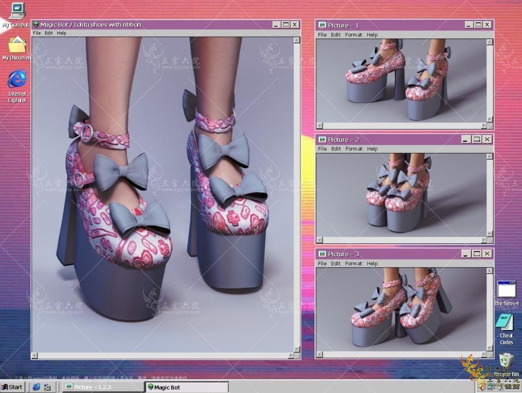522x393 pixels.
Task: Click scroll right arrow in Magic Bot window
Action: pyautogui.click(x=291, y=355)
